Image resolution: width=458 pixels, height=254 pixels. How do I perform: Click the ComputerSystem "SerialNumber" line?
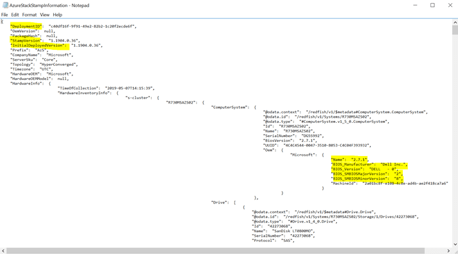tap(293, 136)
